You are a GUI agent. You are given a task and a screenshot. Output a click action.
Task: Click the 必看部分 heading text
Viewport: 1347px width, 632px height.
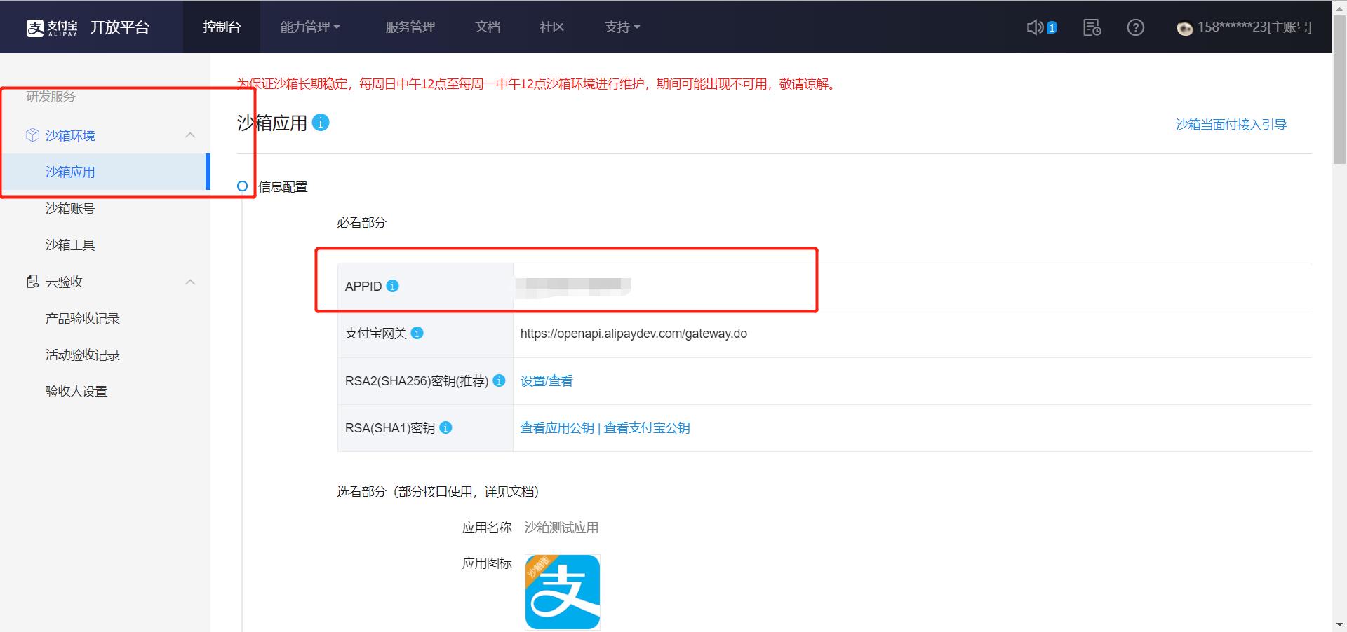(361, 223)
